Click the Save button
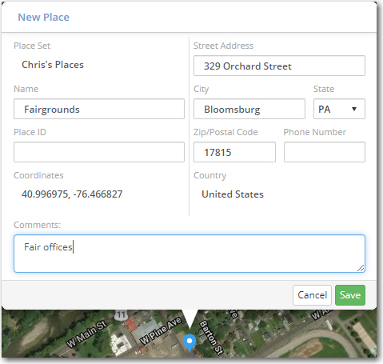Image resolution: width=383 pixels, height=364 pixels. pos(350,295)
